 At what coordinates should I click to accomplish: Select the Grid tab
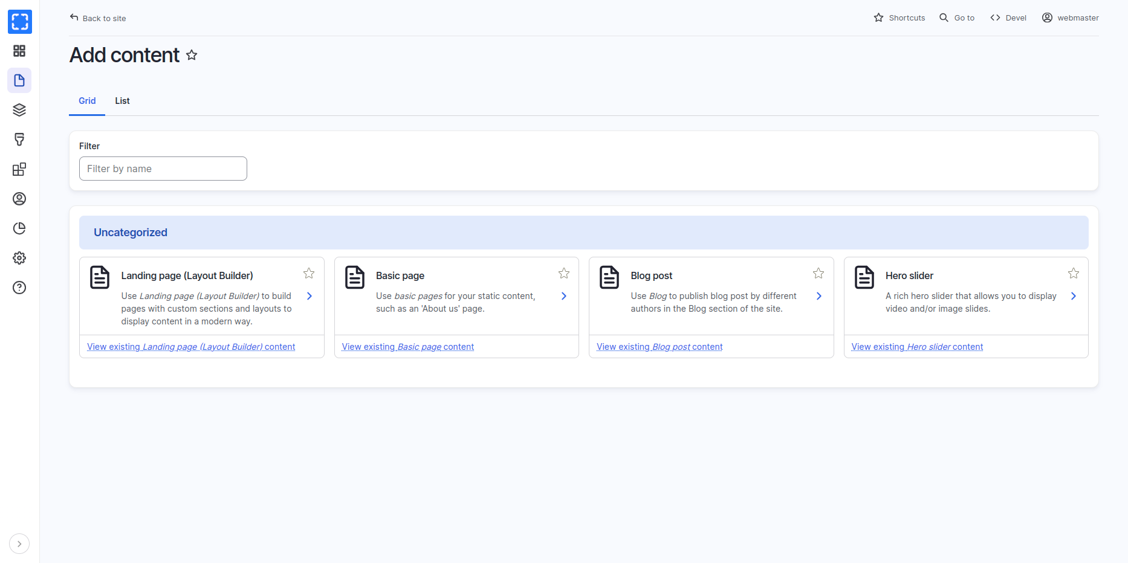coord(87,101)
